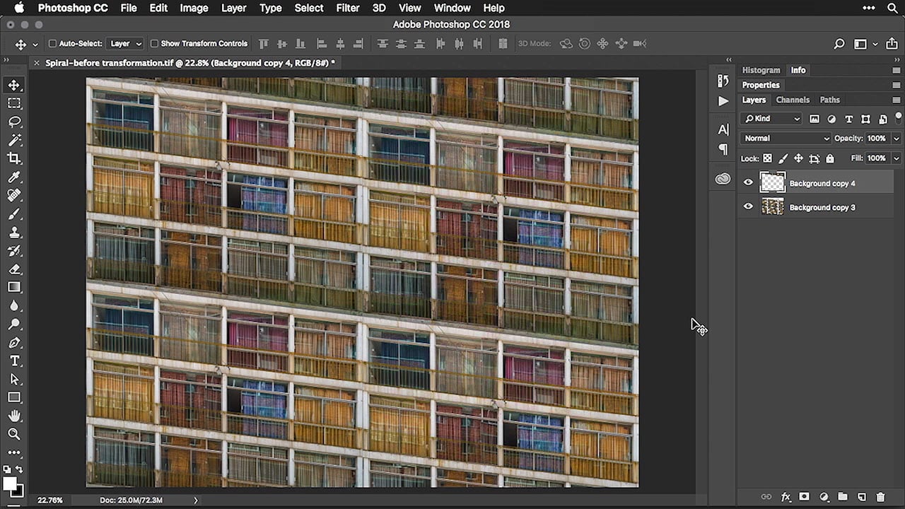Open the Actions play panel icon
The height and width of the screenshot is (509, 905).
[x=723, y=101]
